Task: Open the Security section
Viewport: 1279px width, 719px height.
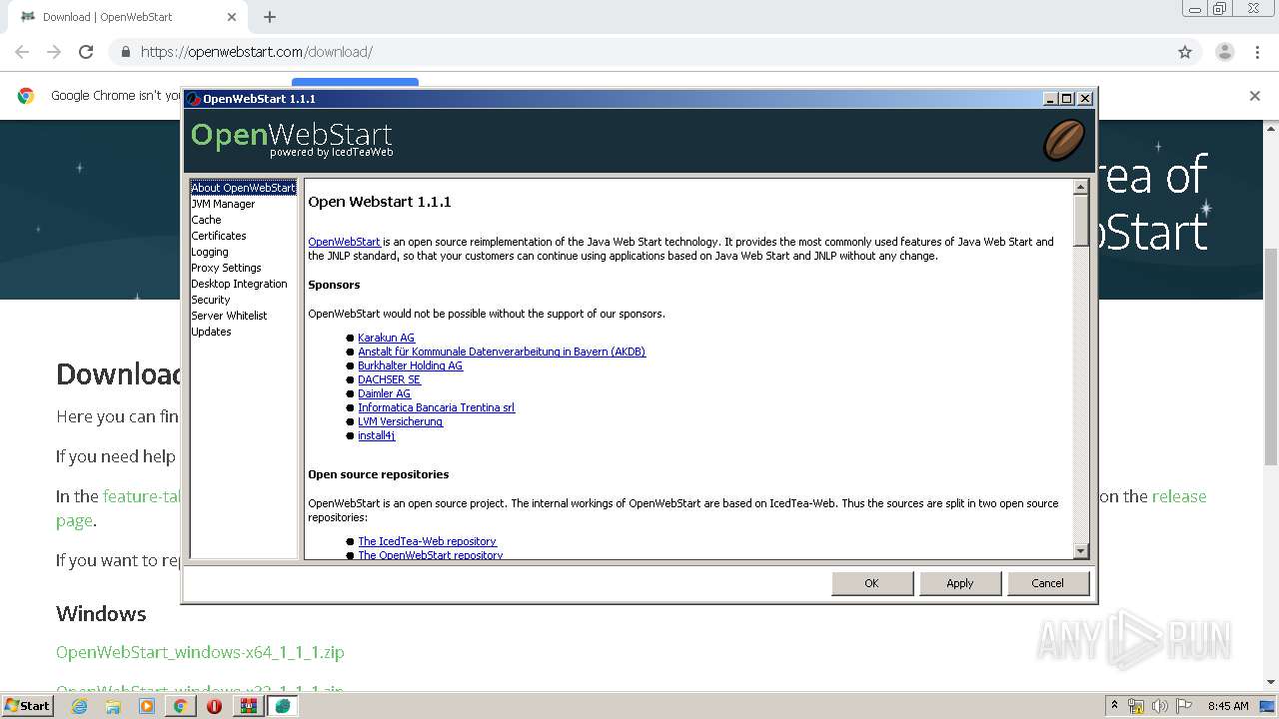Action: 211,300
